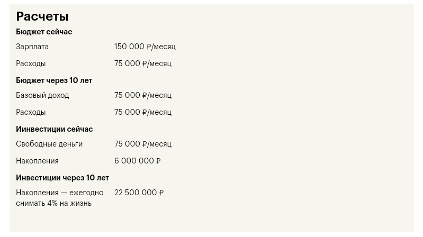This screenshot has width=423, height=237.
Task: Select the снимать 4% на жизнь text line
Action: point(53,203)
